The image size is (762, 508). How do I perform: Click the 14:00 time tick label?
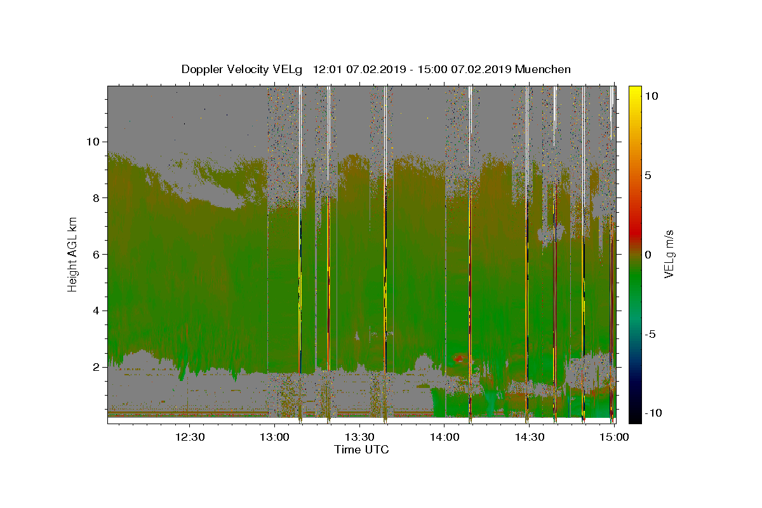tap(444, 437)
